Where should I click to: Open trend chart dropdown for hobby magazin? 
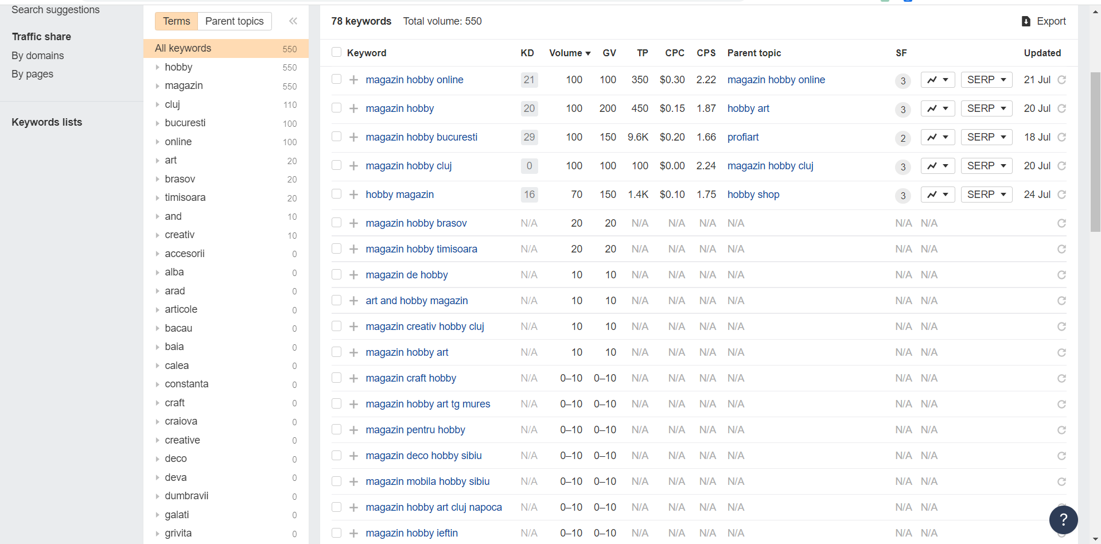pyautogui.click(x=937, y=195)
